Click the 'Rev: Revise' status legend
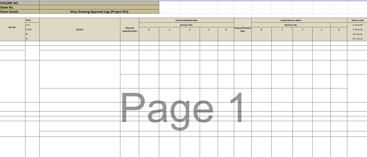 pos(357,39)
